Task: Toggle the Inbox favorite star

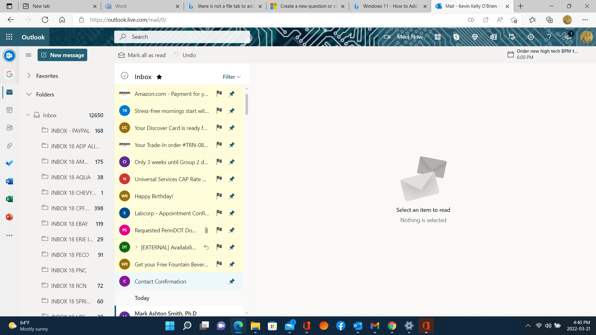Action: click(159, 77)
